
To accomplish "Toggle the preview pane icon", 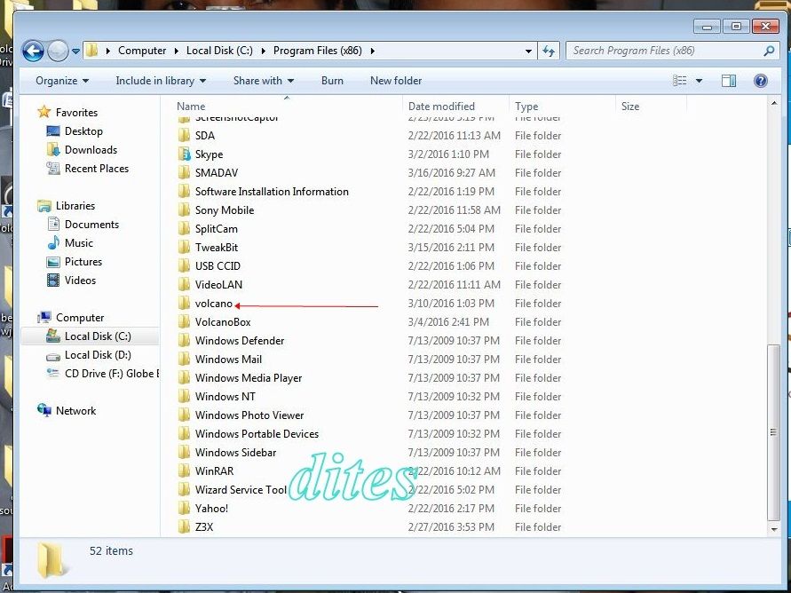I will click(x=729, y=81).
